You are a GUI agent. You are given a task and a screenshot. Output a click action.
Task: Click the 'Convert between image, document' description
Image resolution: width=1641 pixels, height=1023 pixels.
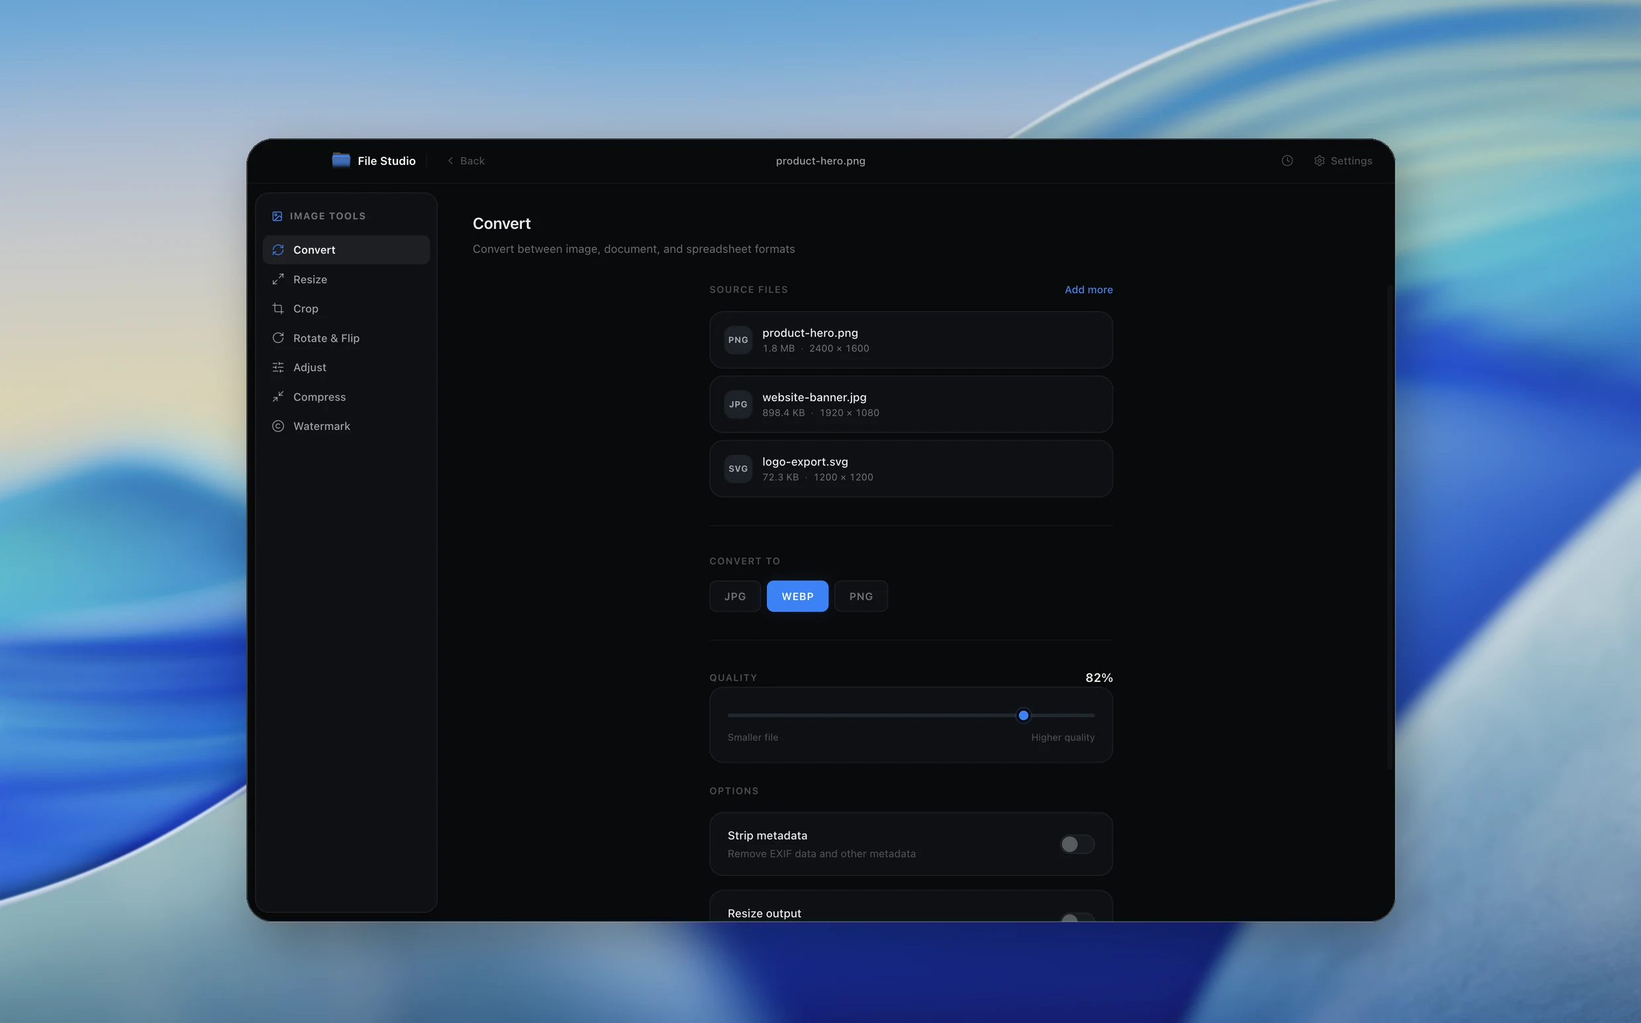633,249
